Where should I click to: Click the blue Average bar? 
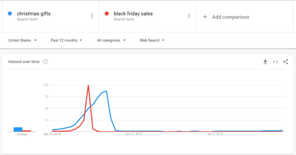(18, 129)
